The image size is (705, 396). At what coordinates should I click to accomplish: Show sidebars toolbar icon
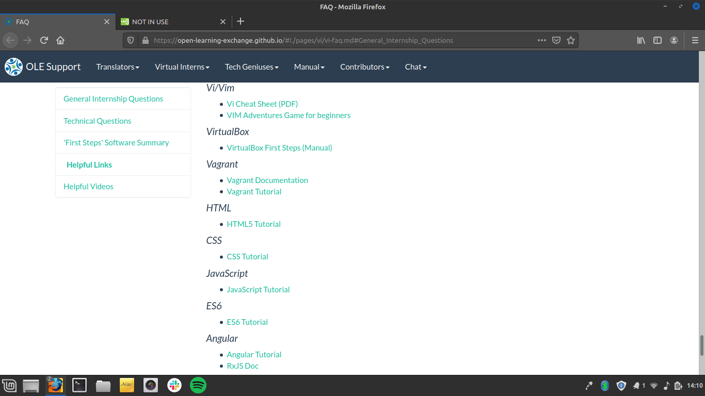pyautogui.click(x=658, y=40)
